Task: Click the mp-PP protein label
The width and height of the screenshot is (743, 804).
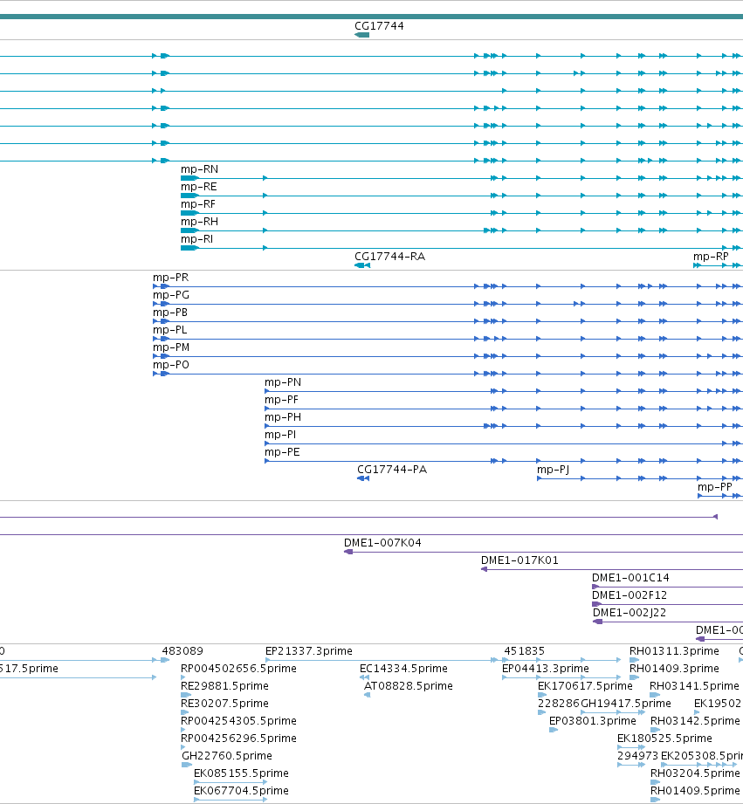Action: [x=715, y=486]
